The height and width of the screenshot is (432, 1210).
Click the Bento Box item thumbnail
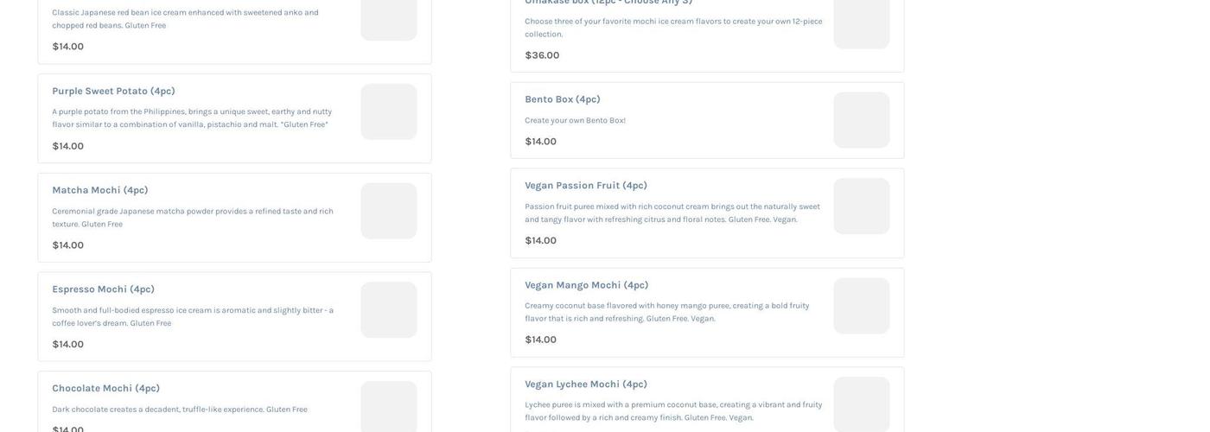[x=861, y=120]
